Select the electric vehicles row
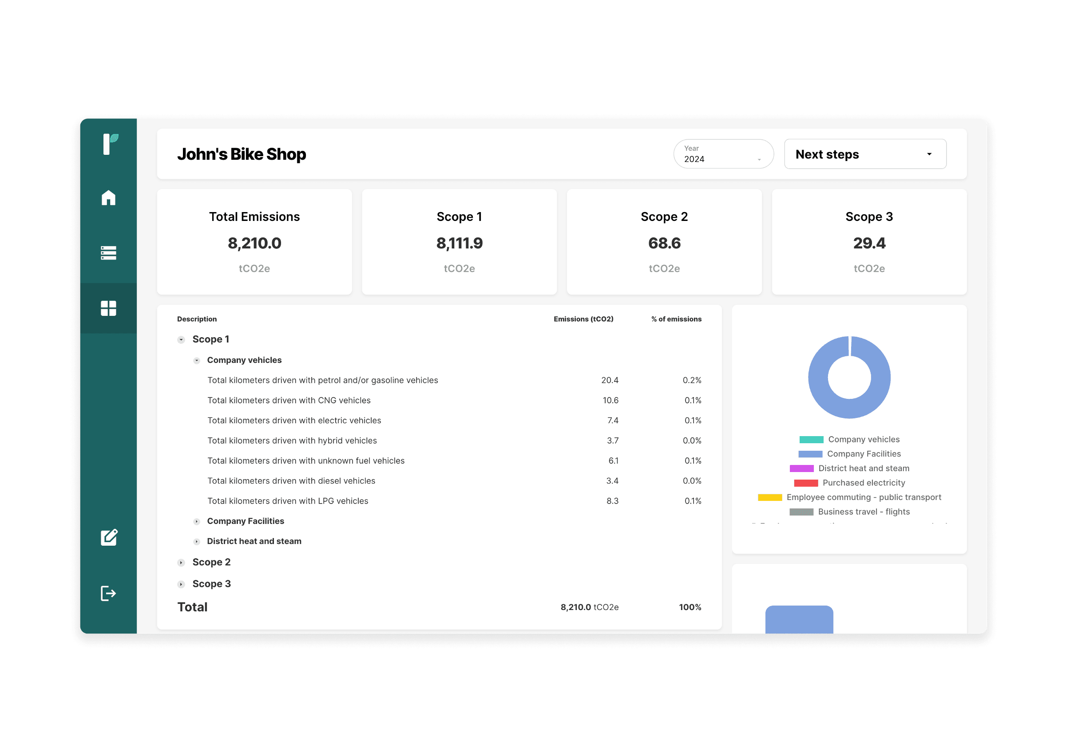This screenshot has height=752, width=1070. tap(439, 420)
